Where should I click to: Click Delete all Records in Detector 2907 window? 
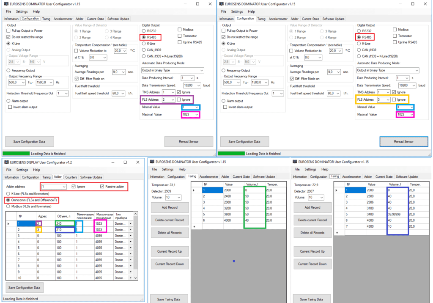(x=312, y=232)
